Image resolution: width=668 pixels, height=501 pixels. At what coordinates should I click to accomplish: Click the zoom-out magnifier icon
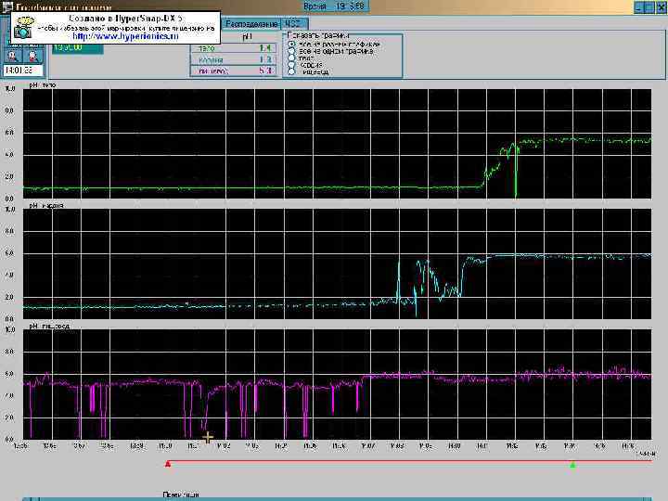[33, 54]
